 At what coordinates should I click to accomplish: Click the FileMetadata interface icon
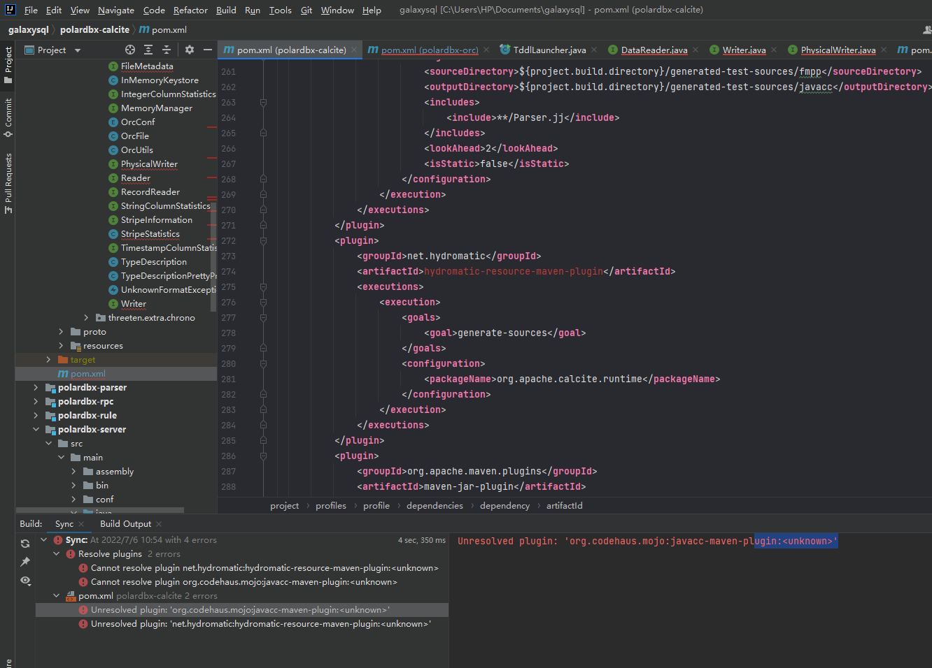coord(113,66)
